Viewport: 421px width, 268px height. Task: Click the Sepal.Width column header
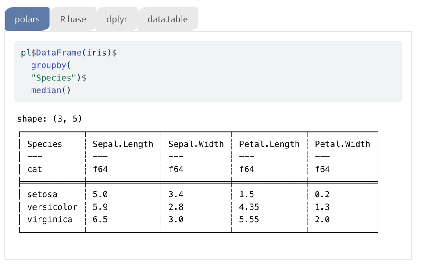[196, 144]
